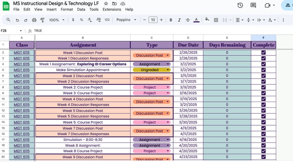This screenshot has width=293, height=162.
Task: Move document using folder icon
Action: click(x=114, y=3)
